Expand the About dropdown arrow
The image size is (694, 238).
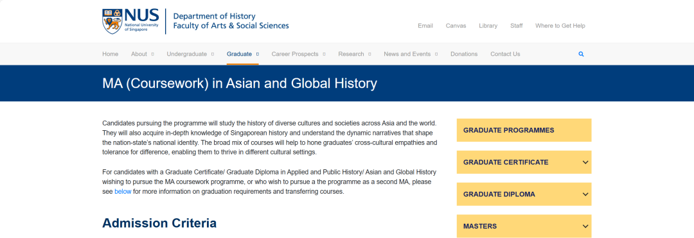coord(153,55)
